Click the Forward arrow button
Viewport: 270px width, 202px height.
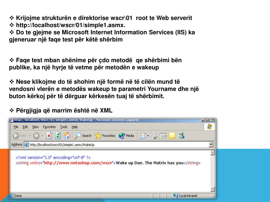[x=36, y=136]
